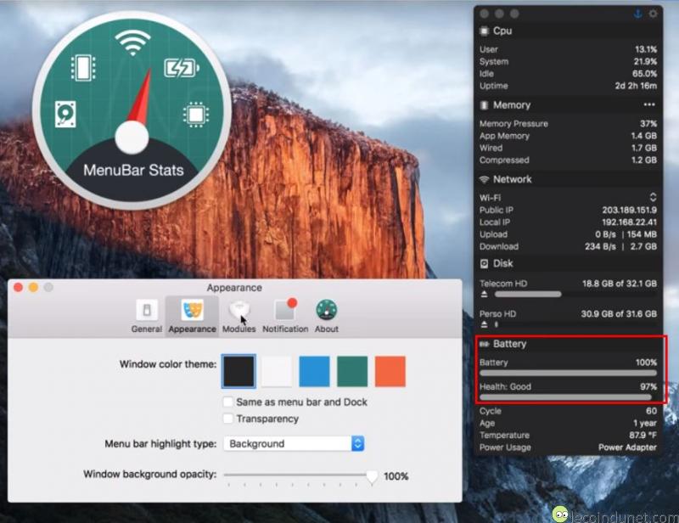Viewport: 679px width, 523px height.
Task: Open the Notification preferences tab
Action: coord(285,317)
